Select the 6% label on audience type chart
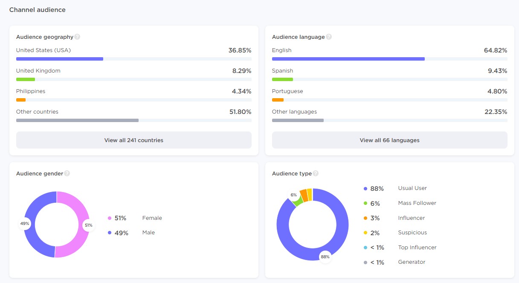 pos(294,195)
